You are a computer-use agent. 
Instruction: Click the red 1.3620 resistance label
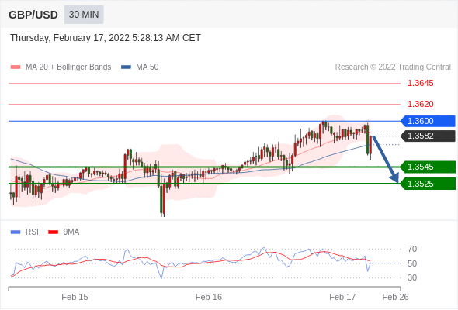pos(420,104)
